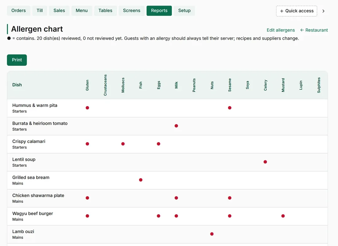
Task: Click the Crustaceans column header
Action: [105, 85]
